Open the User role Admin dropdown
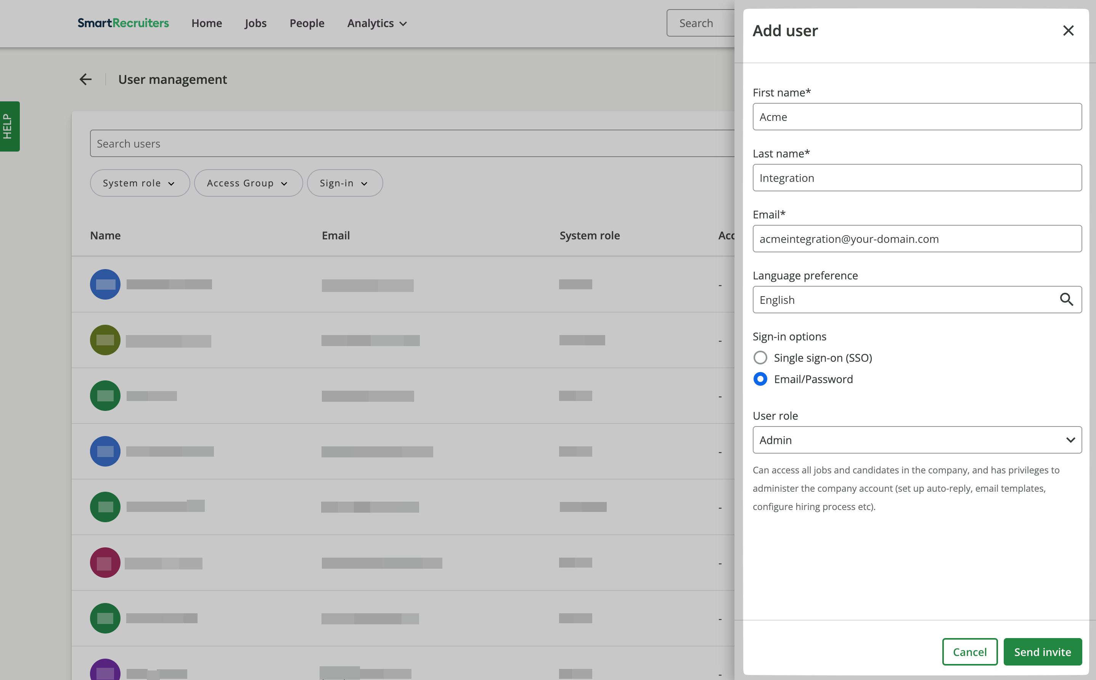This screenshot has width=1096, height=680. pyautogui.click(x=917, y=440)
